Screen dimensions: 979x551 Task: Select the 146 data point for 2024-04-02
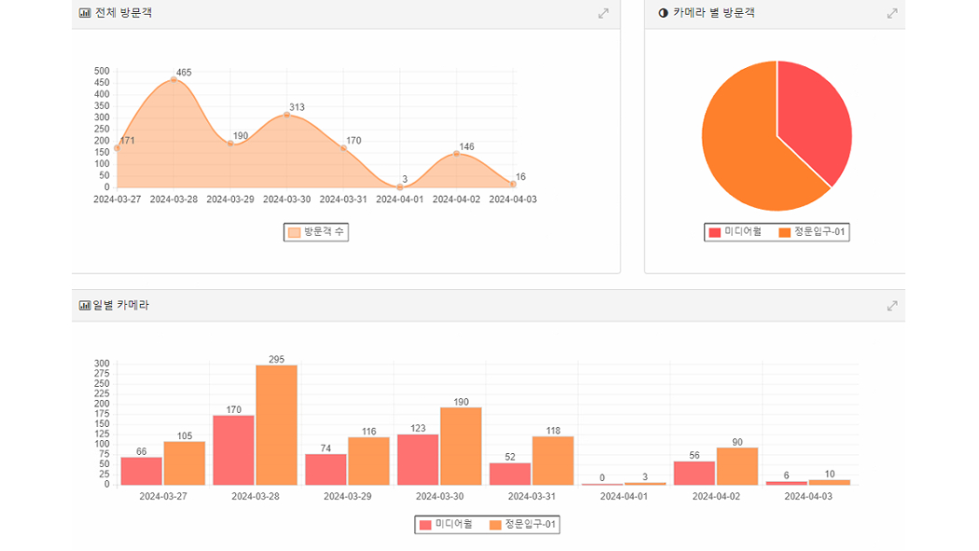(456, 154)
